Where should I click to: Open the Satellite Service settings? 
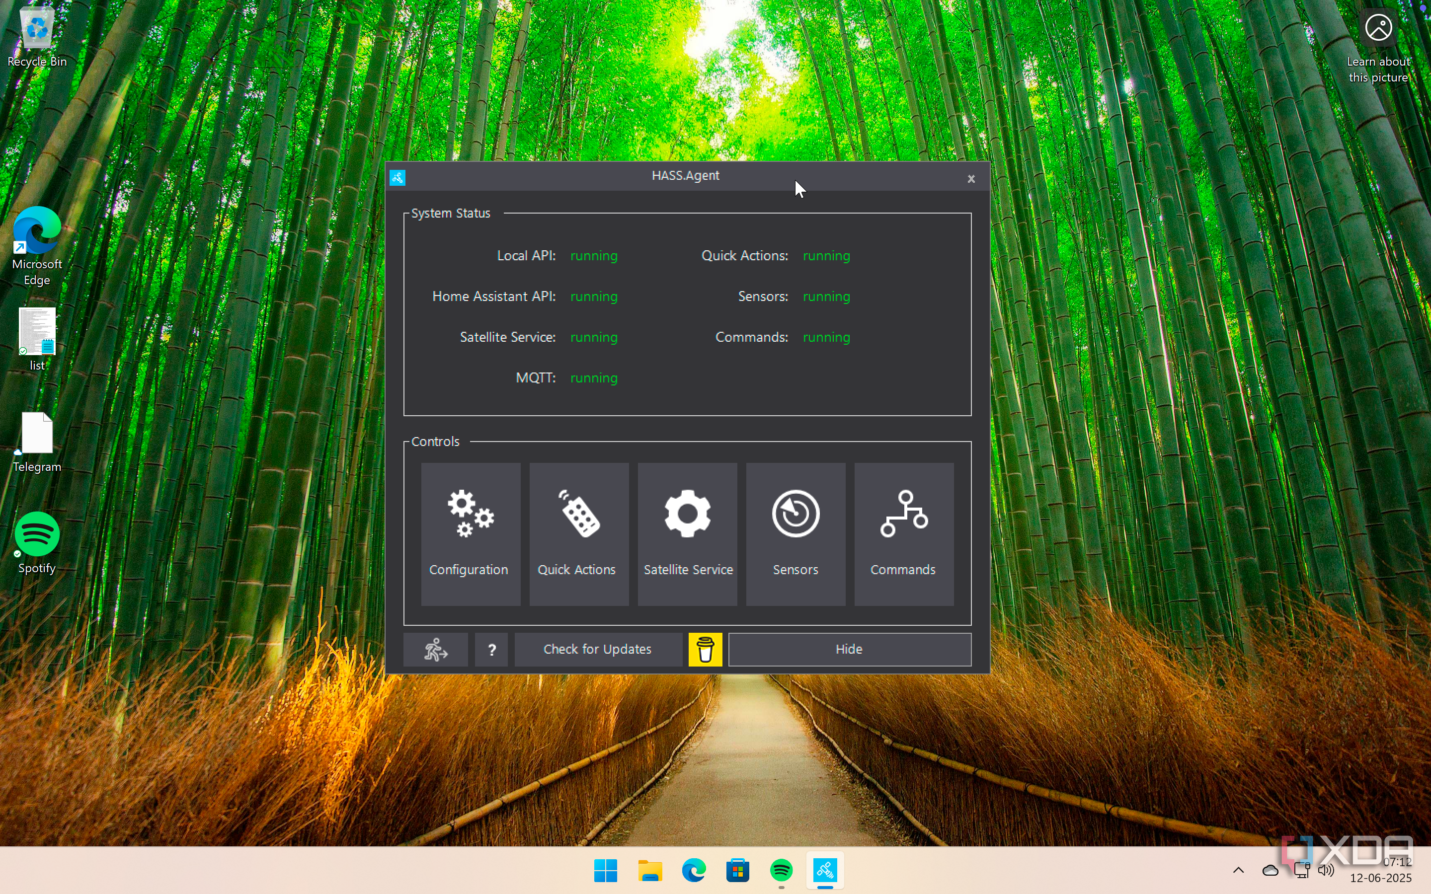687,534
